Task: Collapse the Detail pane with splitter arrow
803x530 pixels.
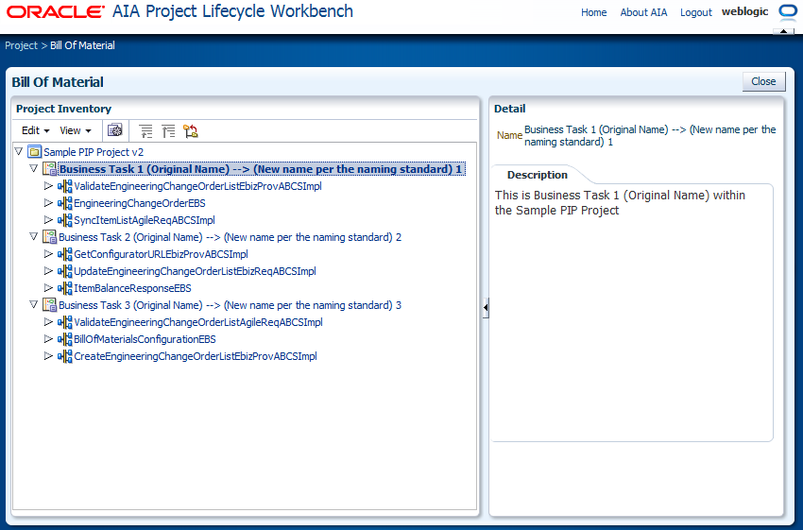Action: pyautogui.click(x=486, y=308)
